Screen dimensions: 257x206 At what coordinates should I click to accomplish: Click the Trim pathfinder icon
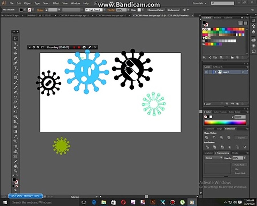[x=214, y=147]
